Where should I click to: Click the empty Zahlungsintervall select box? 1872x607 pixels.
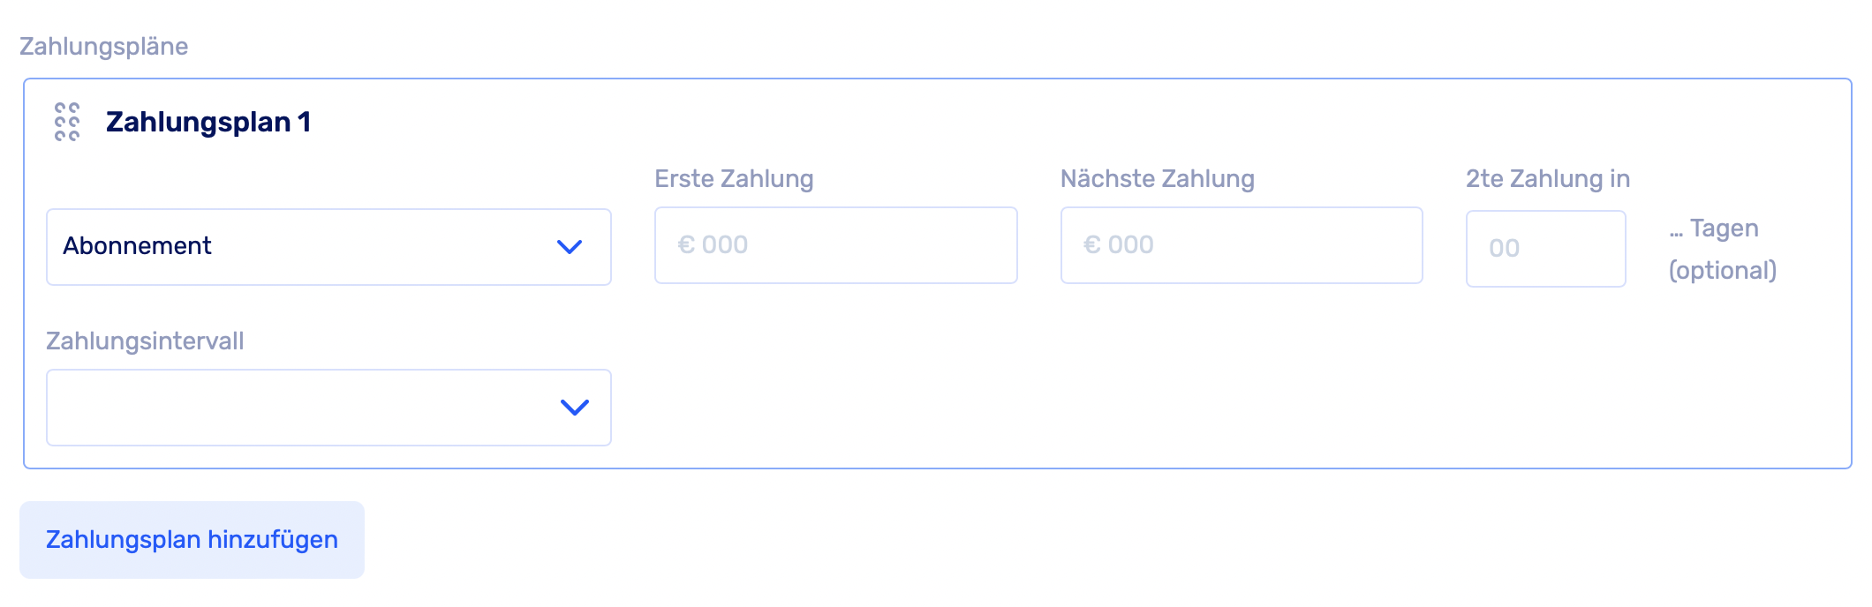pos(300,408)
